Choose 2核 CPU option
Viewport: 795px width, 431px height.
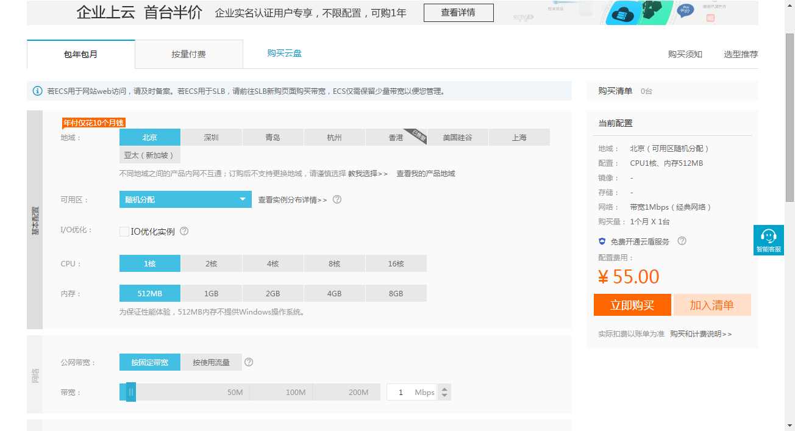212,263
